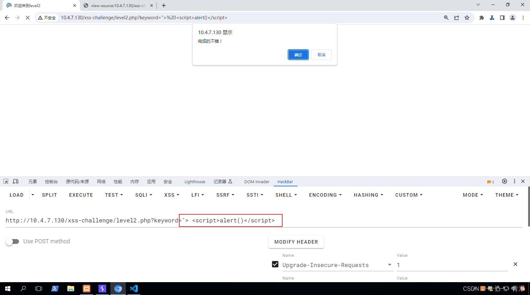Open Chrome three-dot menu
530x295 pixels.
tap(523, 18)
